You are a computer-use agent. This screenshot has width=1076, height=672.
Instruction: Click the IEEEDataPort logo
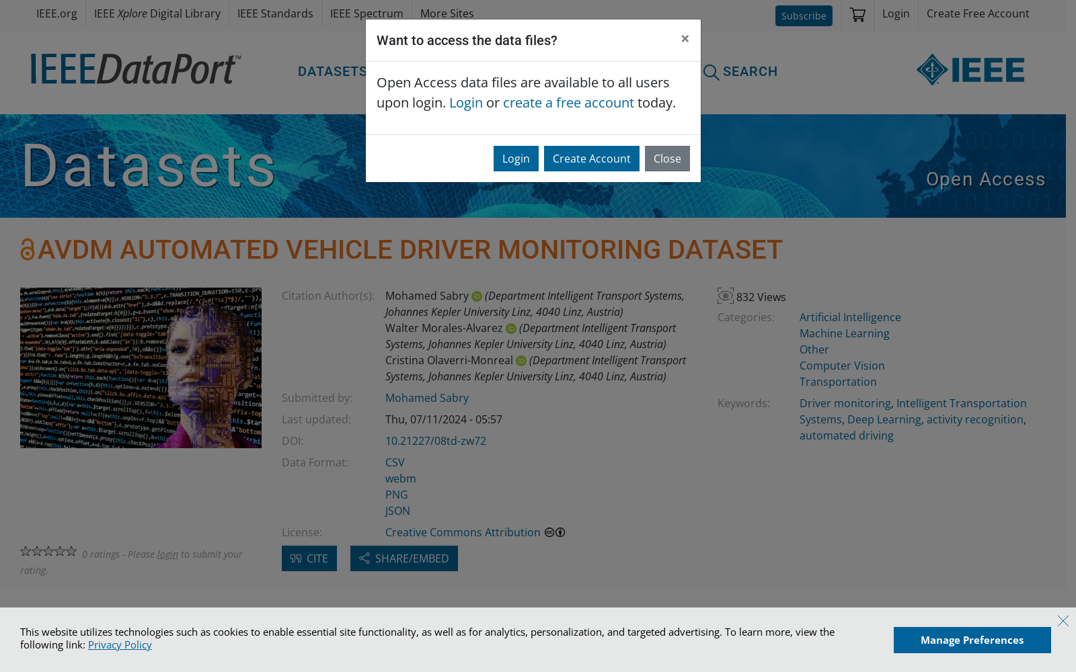pyautogui.click(x=134, y=69)
